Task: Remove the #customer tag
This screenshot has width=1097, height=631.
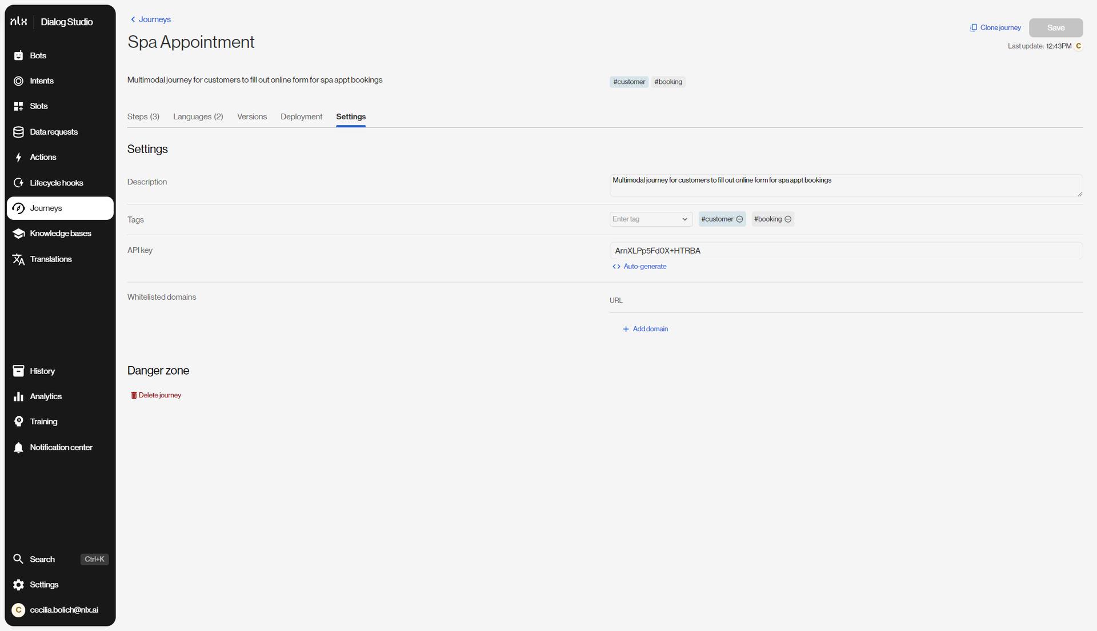Action: [x=739, y=219]
